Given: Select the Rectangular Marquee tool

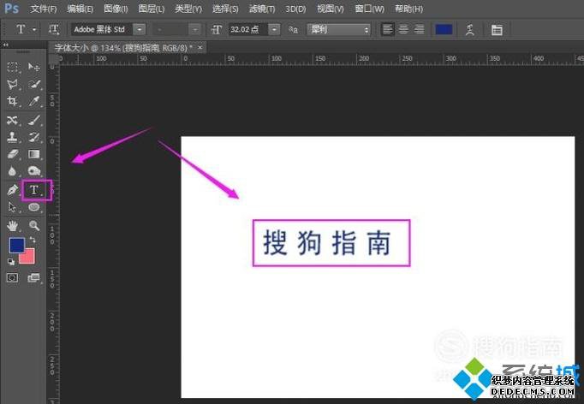Looking at the screenshot, I should point(12,67).
